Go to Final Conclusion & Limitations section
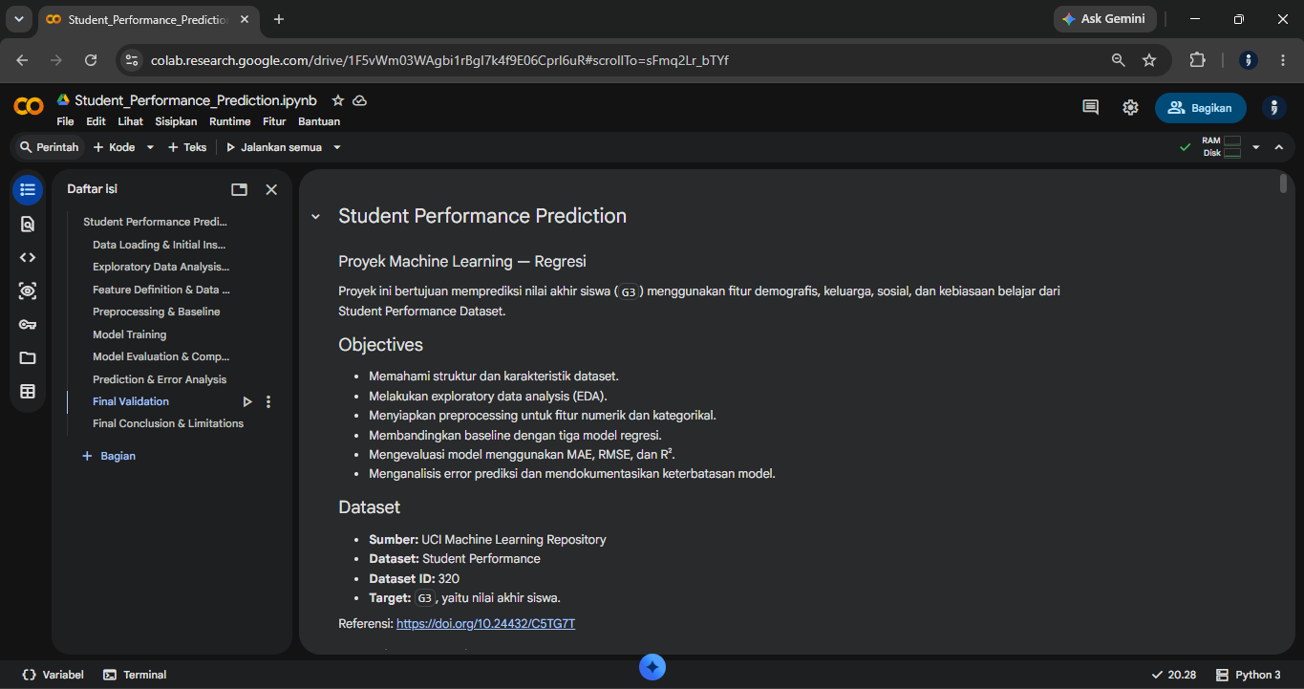Image resolution: width=1304 pixels, height=689 pixels. point(168,423)
